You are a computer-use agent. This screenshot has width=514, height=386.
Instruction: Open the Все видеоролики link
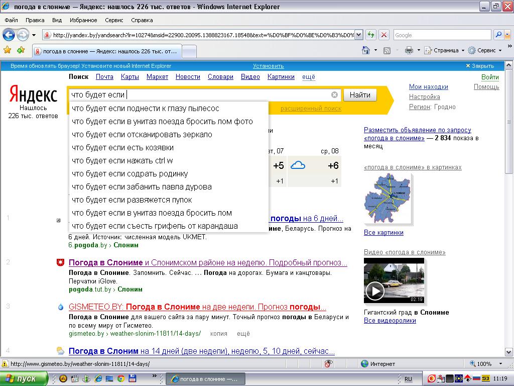coord(390,321)
